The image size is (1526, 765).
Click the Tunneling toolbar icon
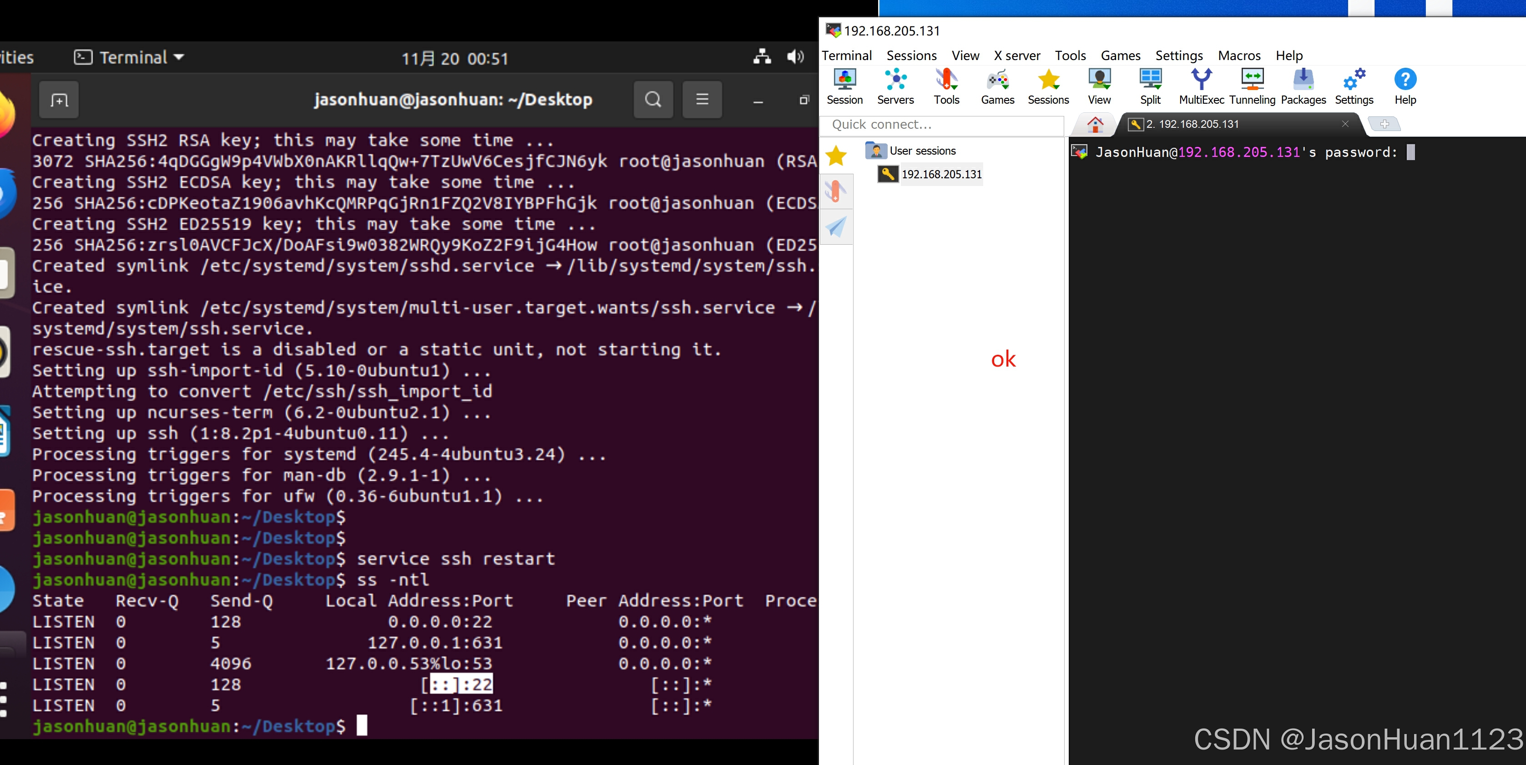click(1252, 87)
